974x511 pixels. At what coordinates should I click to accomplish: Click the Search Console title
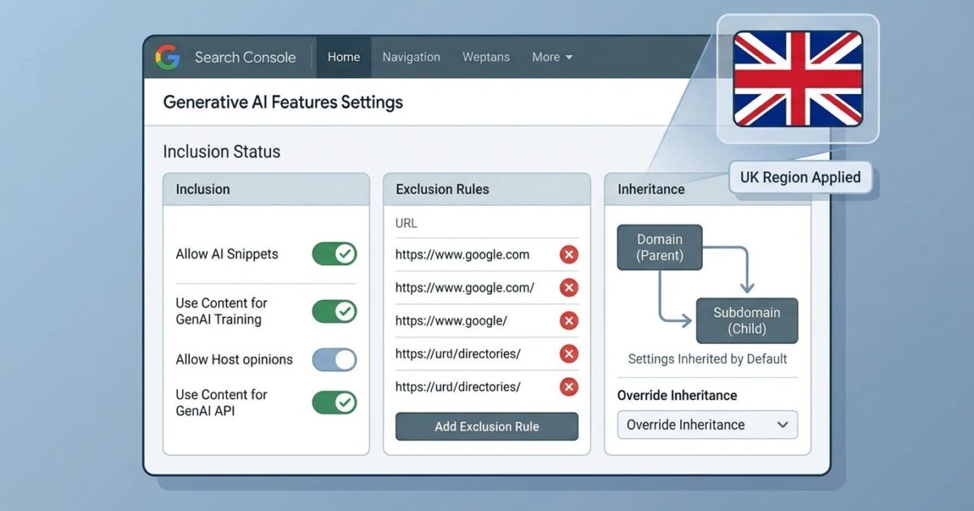tap(245, 57)
